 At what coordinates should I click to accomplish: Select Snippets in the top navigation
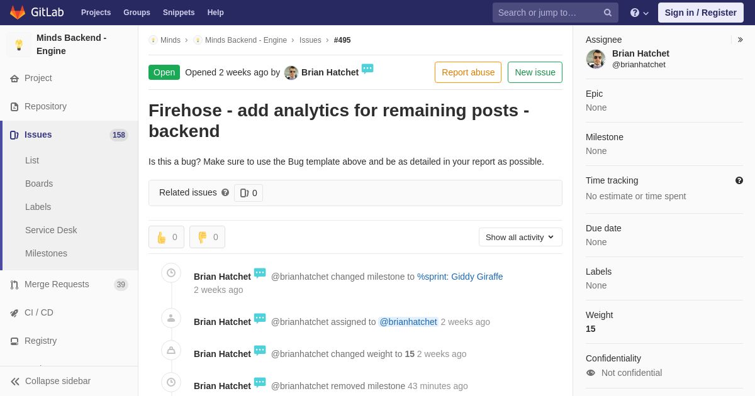click(179, 13)
